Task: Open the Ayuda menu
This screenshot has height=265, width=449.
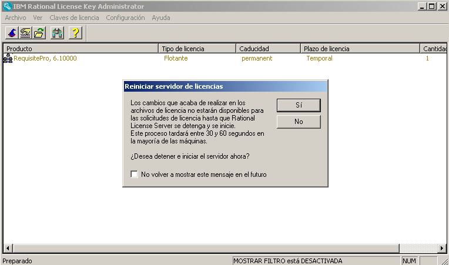Action: 161,18
